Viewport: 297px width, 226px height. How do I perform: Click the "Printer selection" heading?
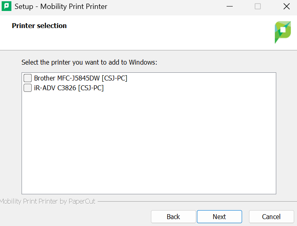39,26
